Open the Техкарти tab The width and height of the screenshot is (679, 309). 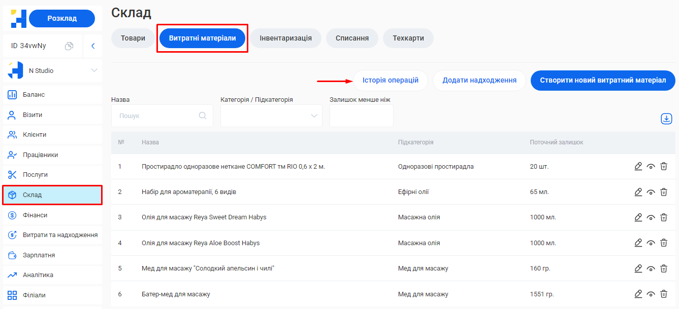(408, 38)
